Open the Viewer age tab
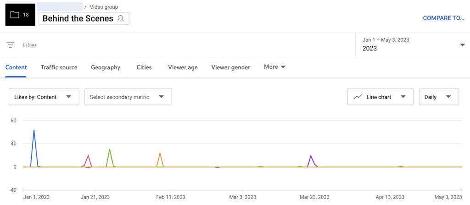The height and width of the screenshot is (205, 470). (183, 67)
